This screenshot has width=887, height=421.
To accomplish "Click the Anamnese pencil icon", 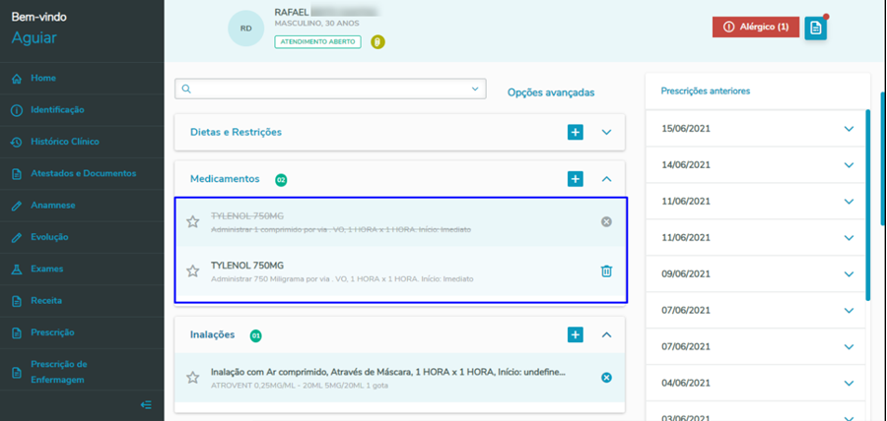I will [17, 206].
